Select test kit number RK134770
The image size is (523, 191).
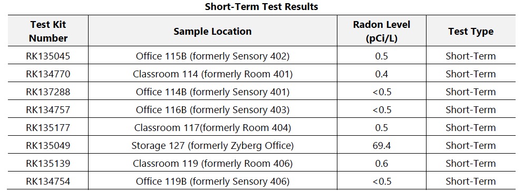48,74
